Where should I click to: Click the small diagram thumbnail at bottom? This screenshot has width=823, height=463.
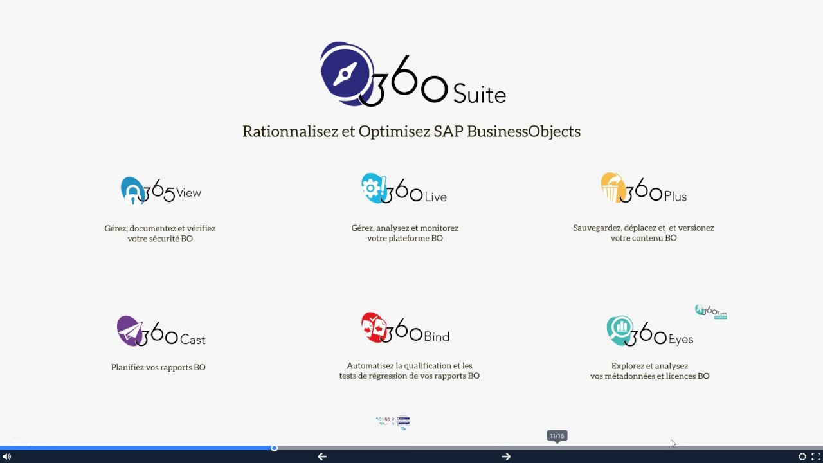393,422
